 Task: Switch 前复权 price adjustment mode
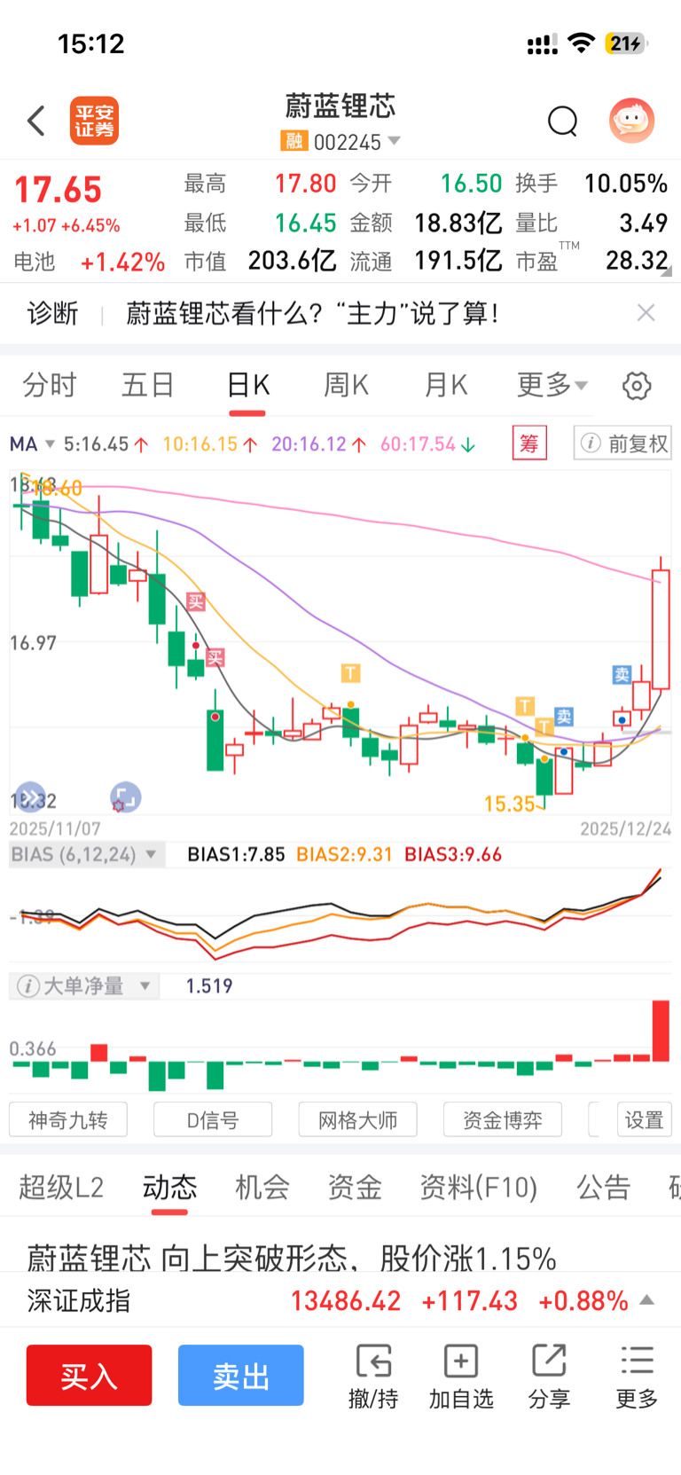click(x=622, y=443)
